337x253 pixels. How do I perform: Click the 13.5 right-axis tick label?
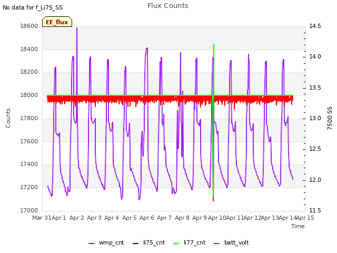315,87
